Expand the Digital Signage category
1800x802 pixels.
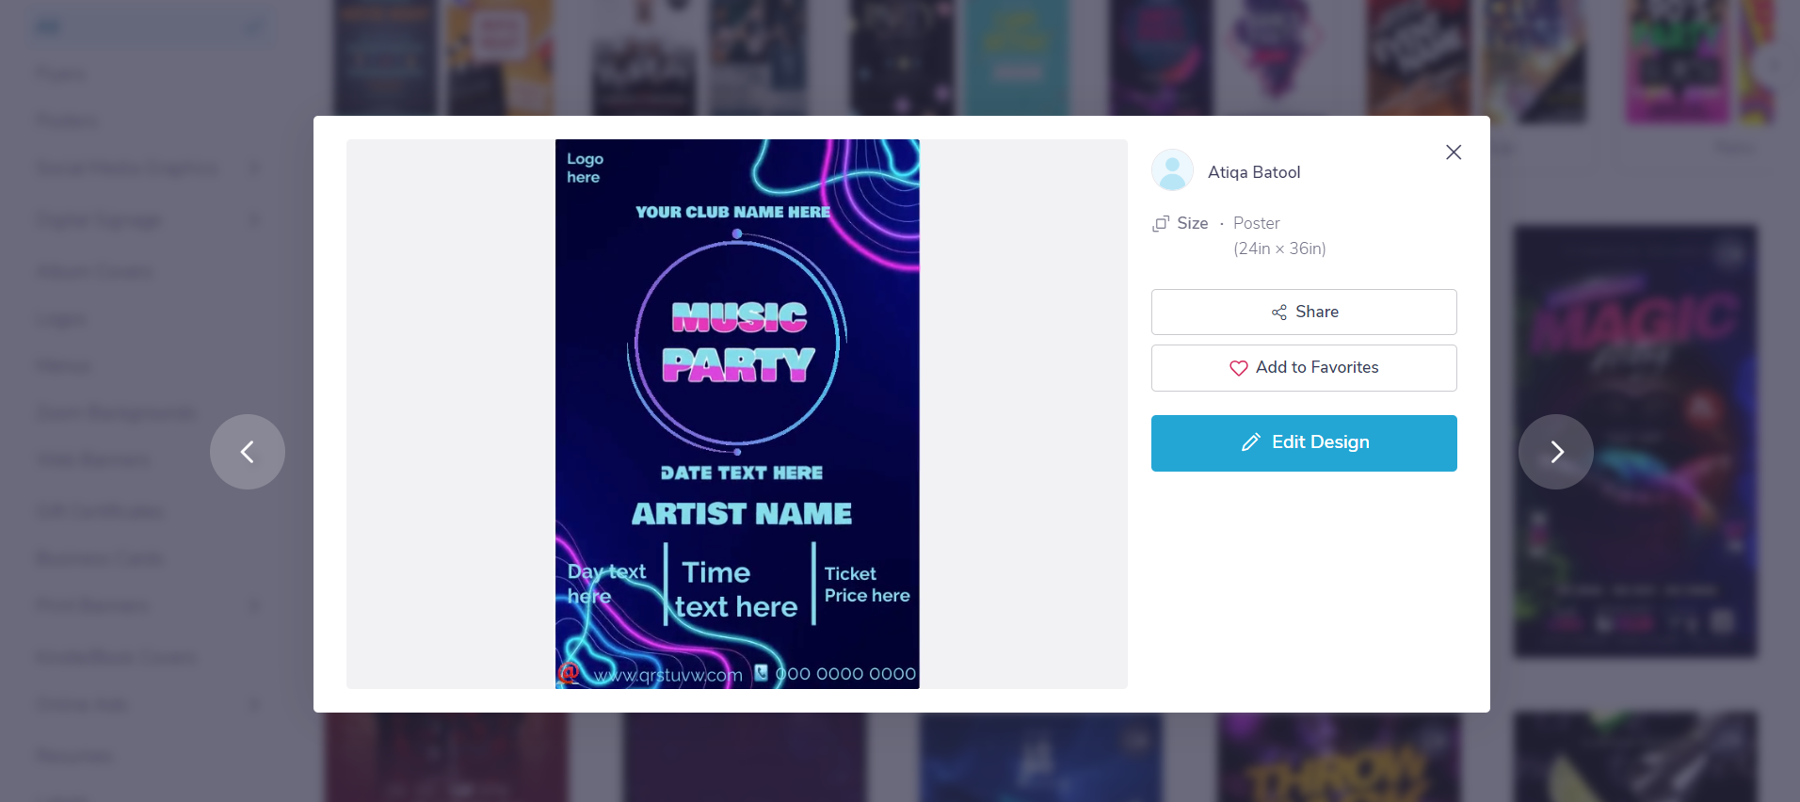(x=254, y=220)
